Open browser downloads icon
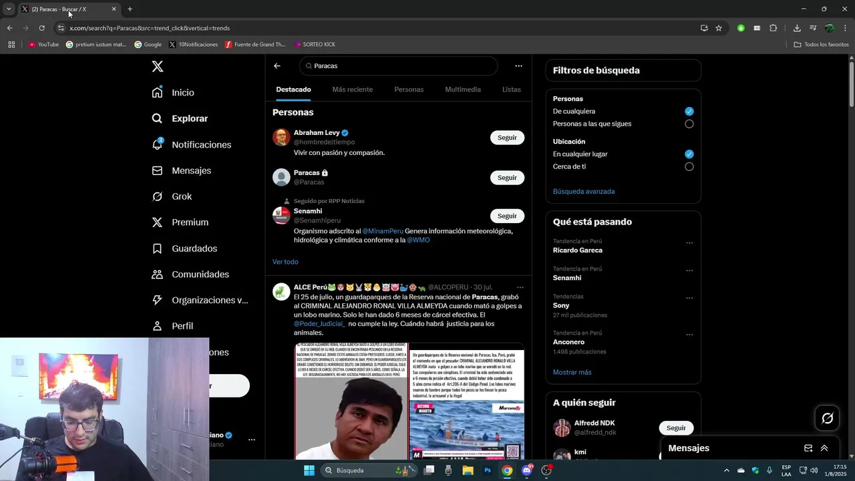Screen dimensions: 855x481 [x=797, y=28]
